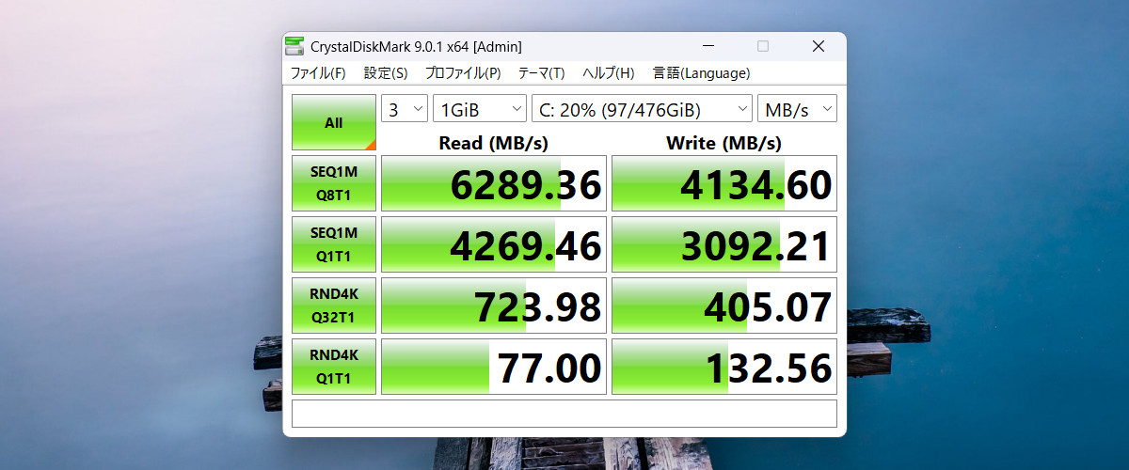Screen dimensions: 1129x470
Task: Open the プロファイル(P) menu
Action: (463, 73)
